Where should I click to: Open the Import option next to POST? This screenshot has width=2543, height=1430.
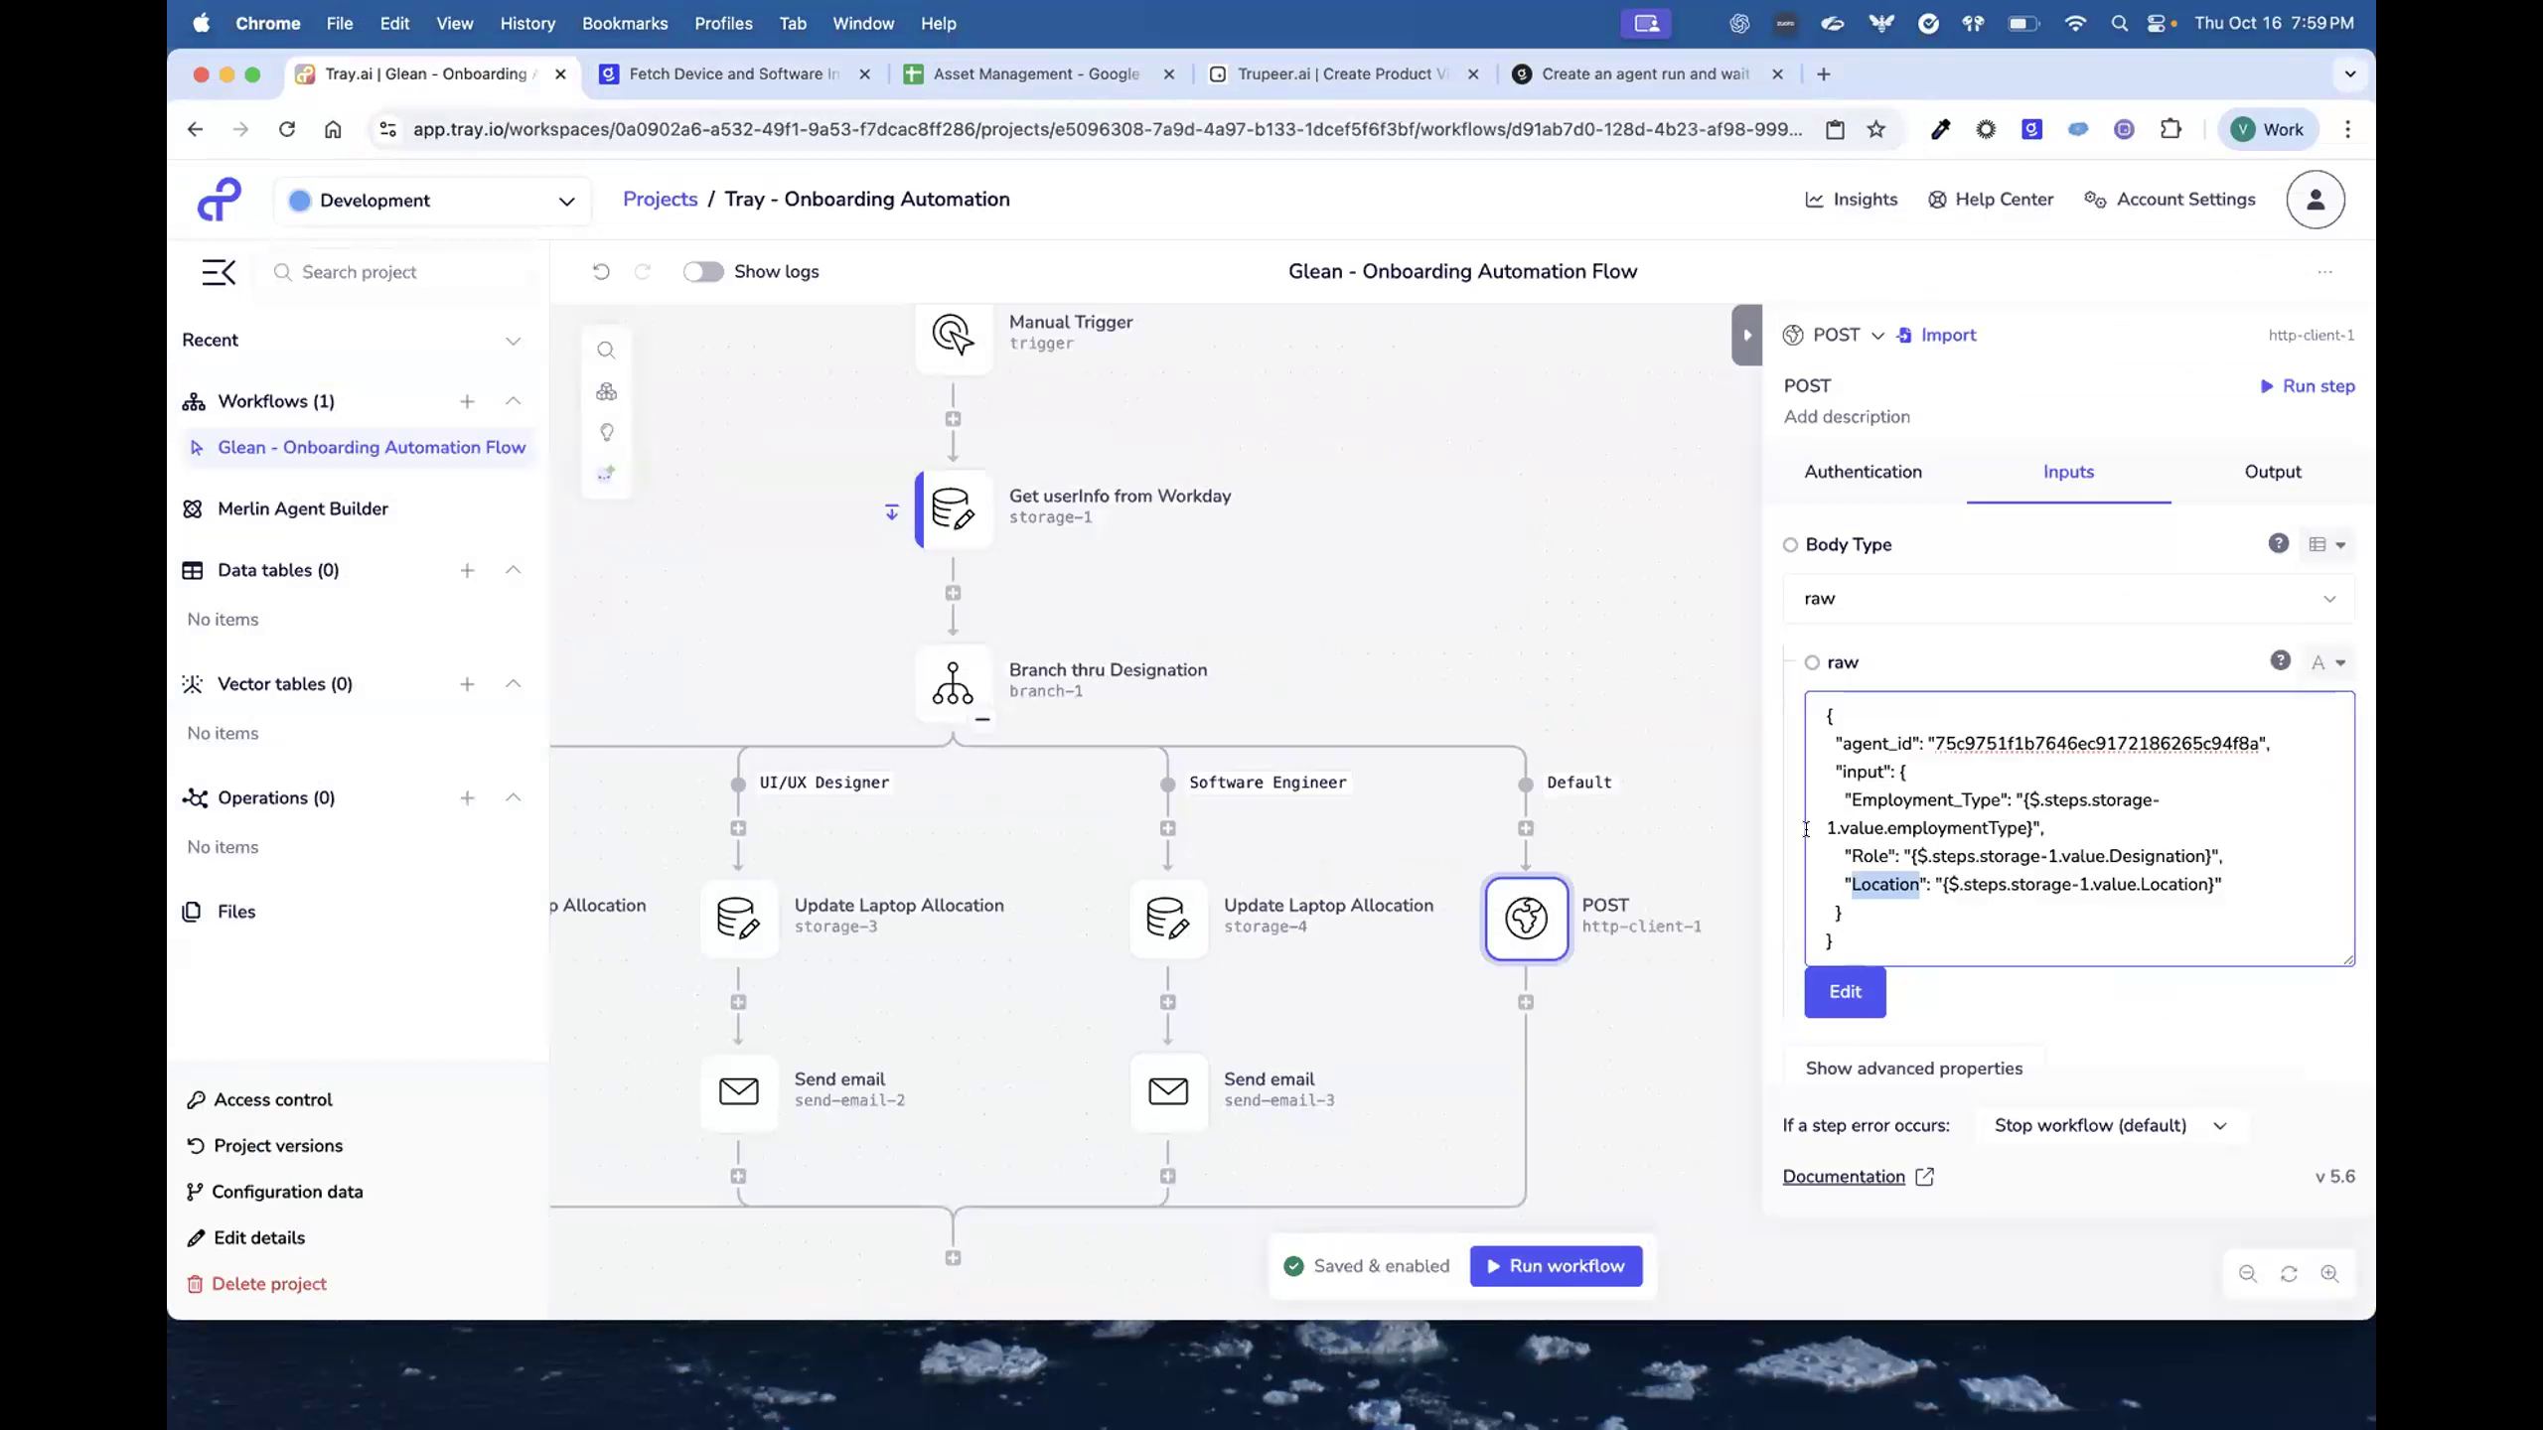[x=1935, y=335]
